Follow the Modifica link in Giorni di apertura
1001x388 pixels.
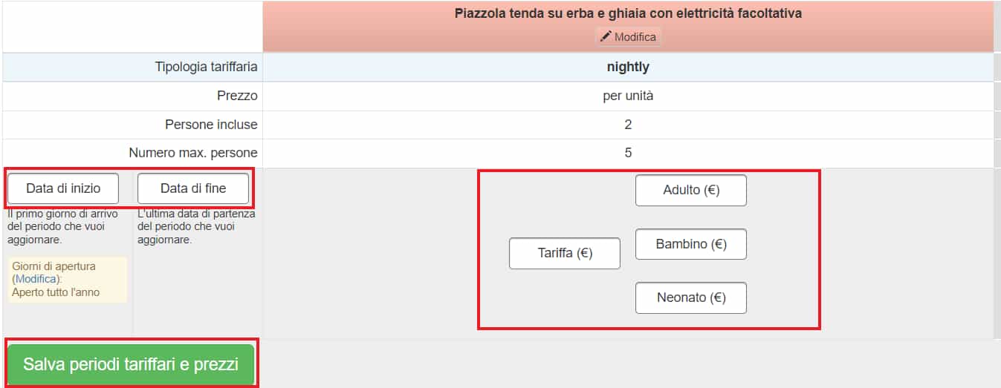point(36,279)
